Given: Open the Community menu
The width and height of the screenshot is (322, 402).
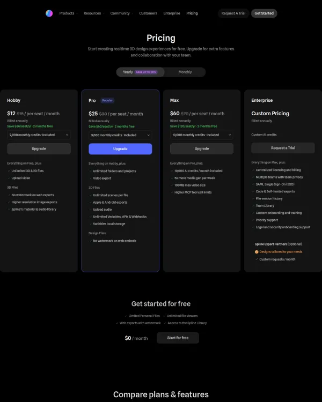Looking at the screenshot, I should pos(122,13).
